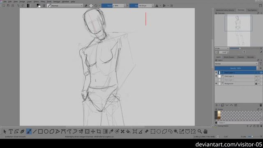The image size is (263, 148).
Task: Toggle wrap-around mode icon
Action: click(x=172, y=5)
